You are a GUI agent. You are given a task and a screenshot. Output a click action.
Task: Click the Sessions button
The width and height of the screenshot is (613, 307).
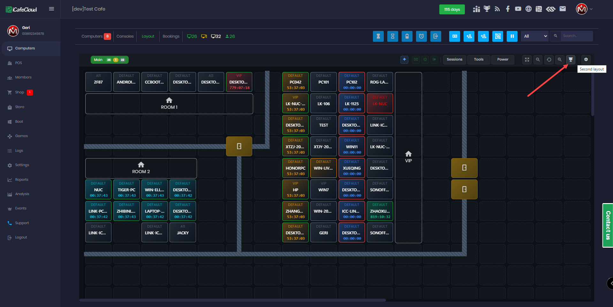[x=454, y=60]
